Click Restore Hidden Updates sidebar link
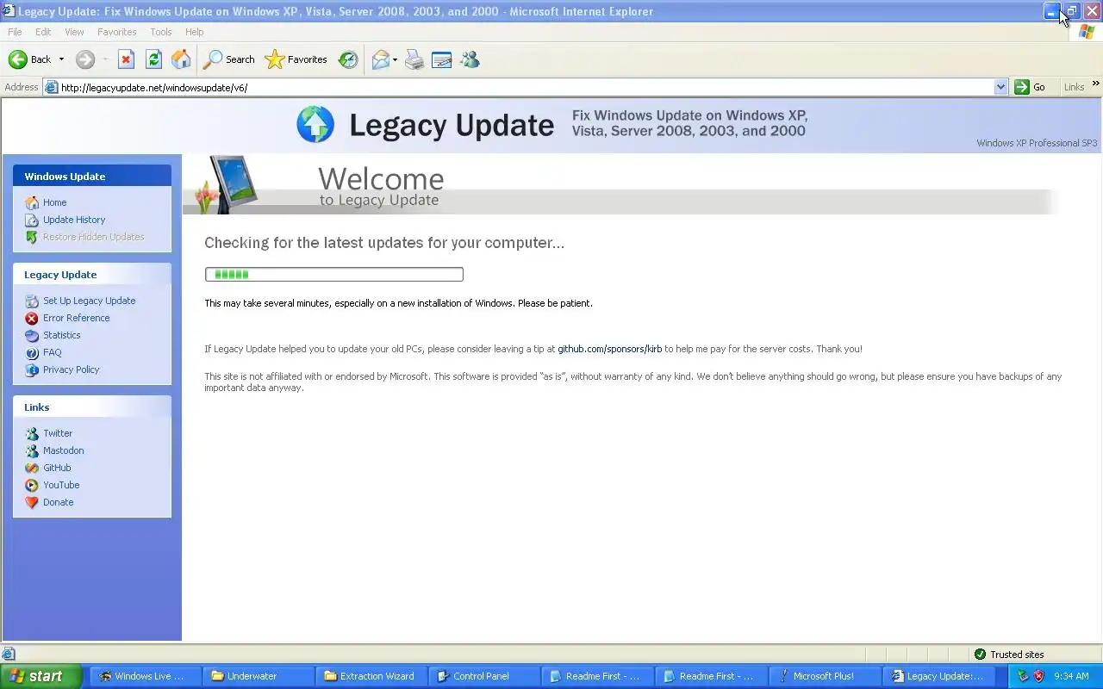Image resolution: width=1103 pixels, height=689 pixels. coord(93,237)
